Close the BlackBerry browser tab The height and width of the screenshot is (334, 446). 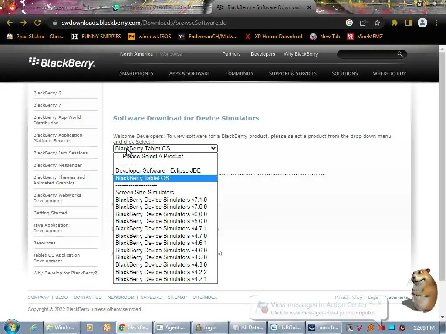309,7
